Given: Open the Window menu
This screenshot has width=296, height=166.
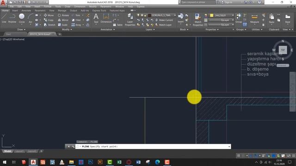Looking at the screenshot, I should (x=119, y=6).
